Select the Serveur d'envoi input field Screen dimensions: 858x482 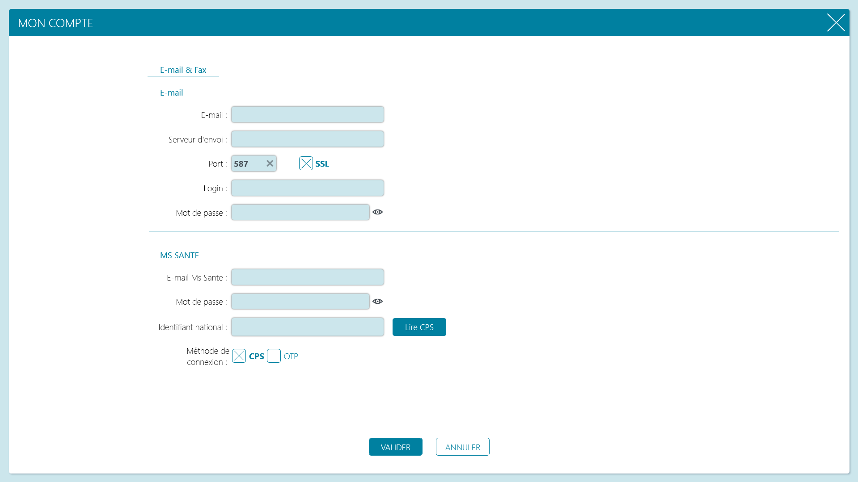pyautogui.click(x=308, y=139)
